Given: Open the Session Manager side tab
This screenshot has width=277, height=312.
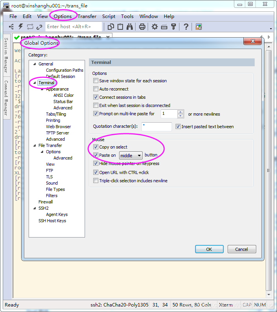Looking at the screenshot, I should [6, 55].
